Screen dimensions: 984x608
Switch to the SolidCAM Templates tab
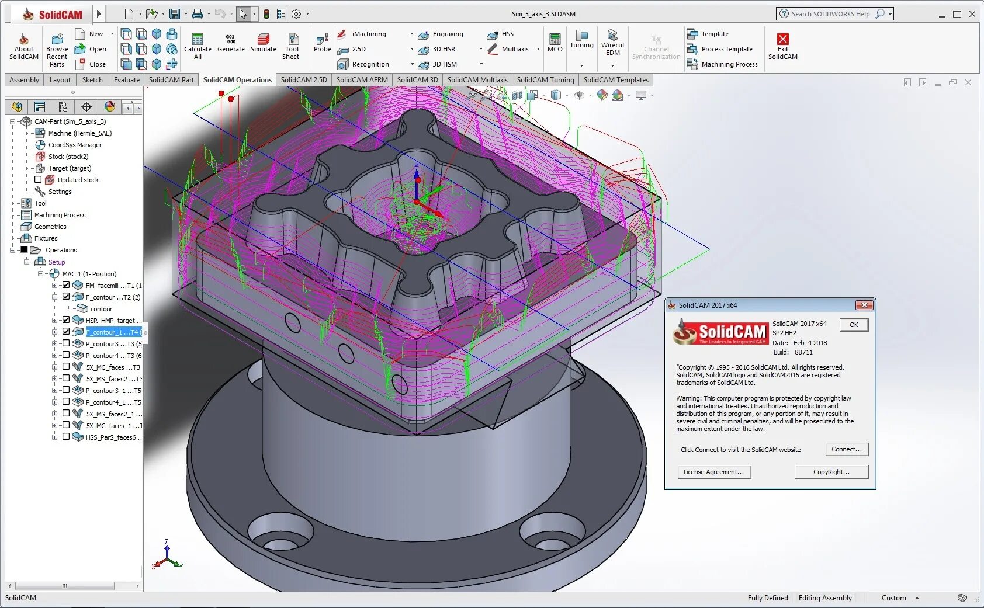point(616,80)
